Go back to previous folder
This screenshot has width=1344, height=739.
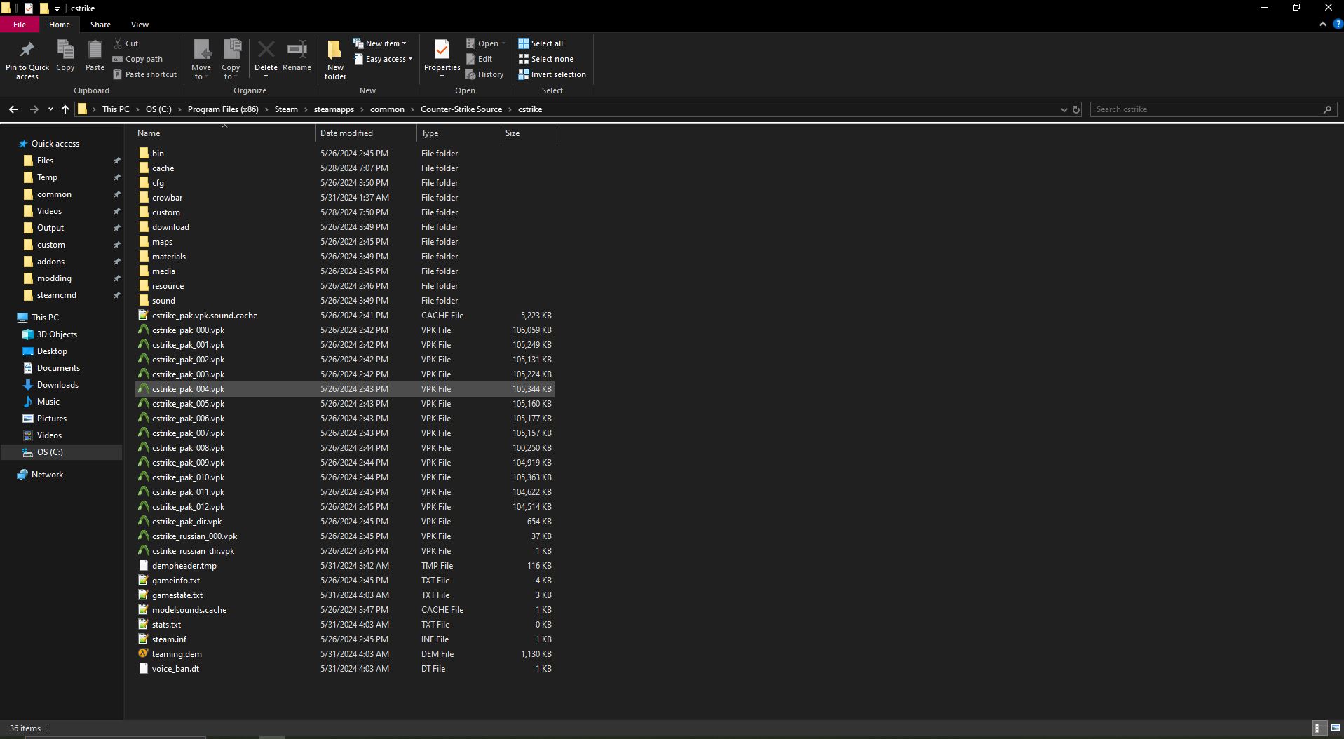tap(13, 109)
